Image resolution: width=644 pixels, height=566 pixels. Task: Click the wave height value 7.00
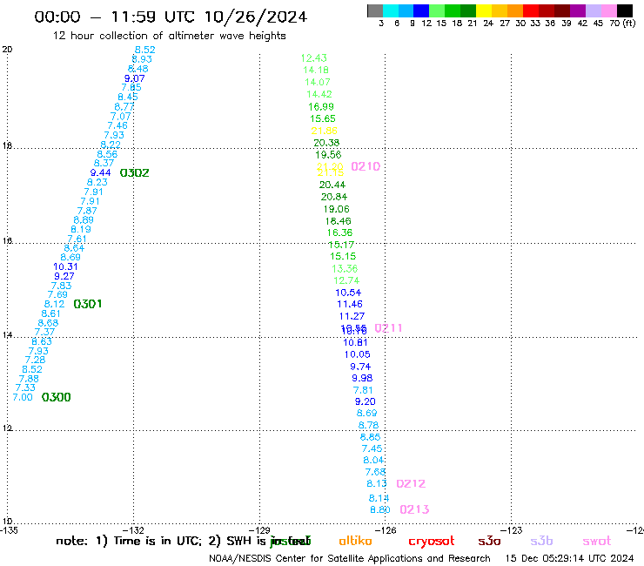(23, 397)
